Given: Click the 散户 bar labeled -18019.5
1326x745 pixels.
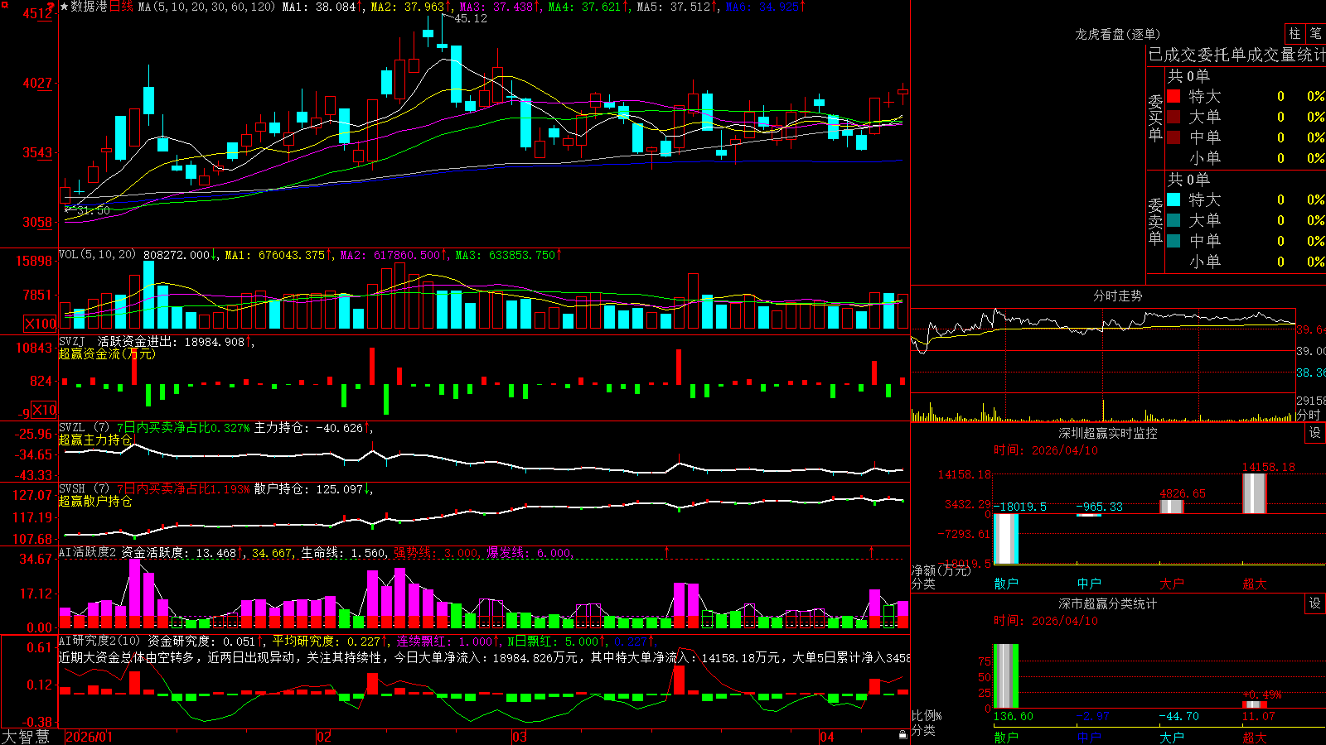Looking at the screenshot, I should [1006, 539].
